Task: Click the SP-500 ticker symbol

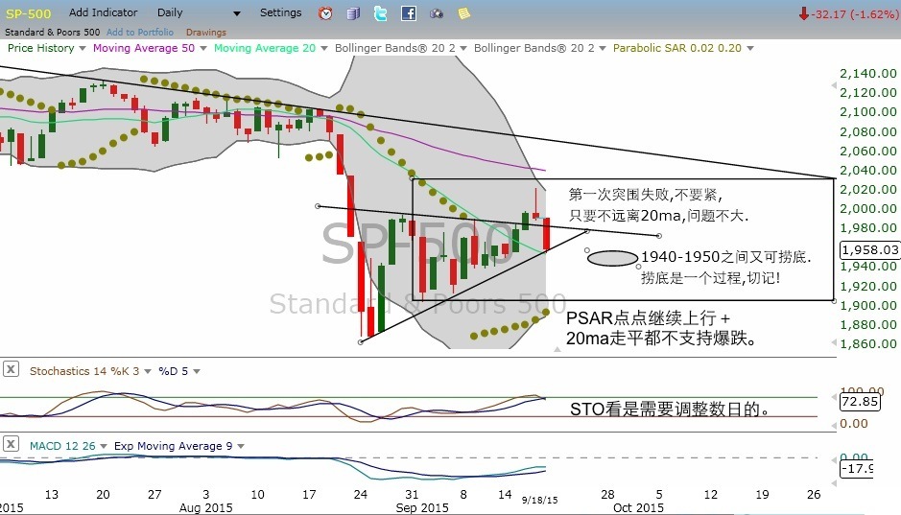Action: click(28, 13)
